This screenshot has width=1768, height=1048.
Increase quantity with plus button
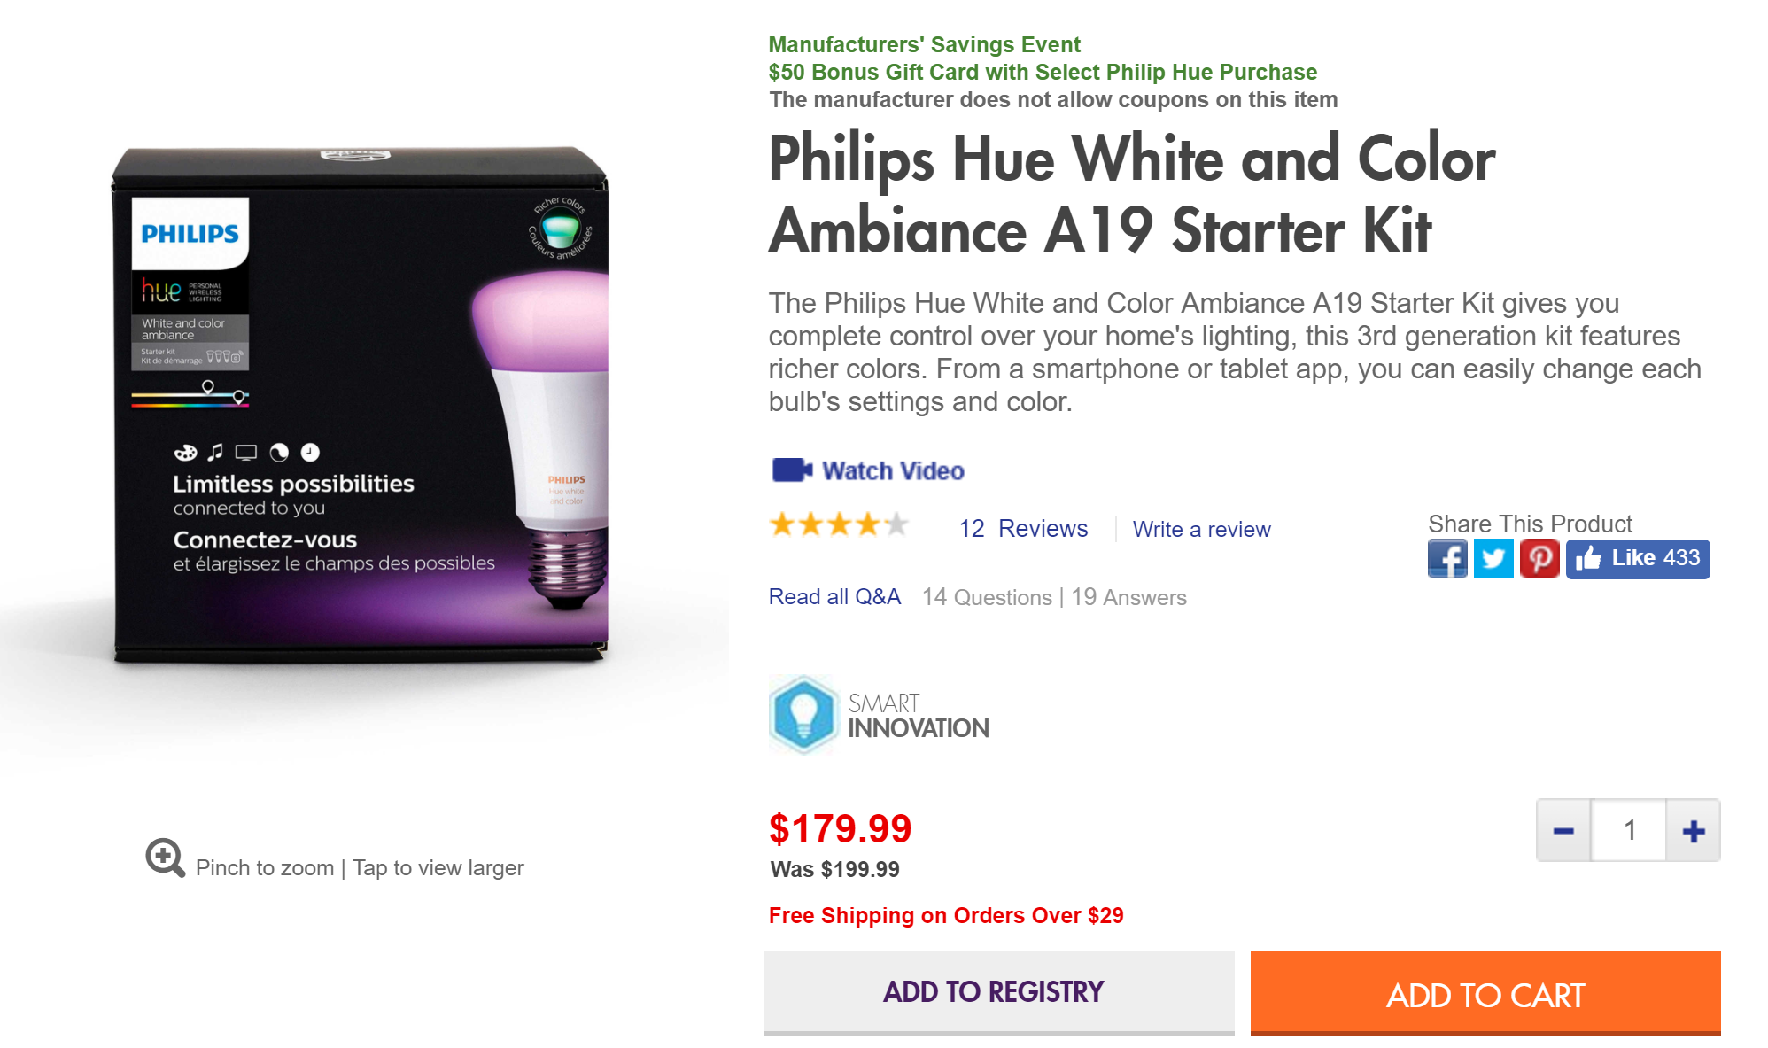pyautogui.click(x=1694, y=830)
